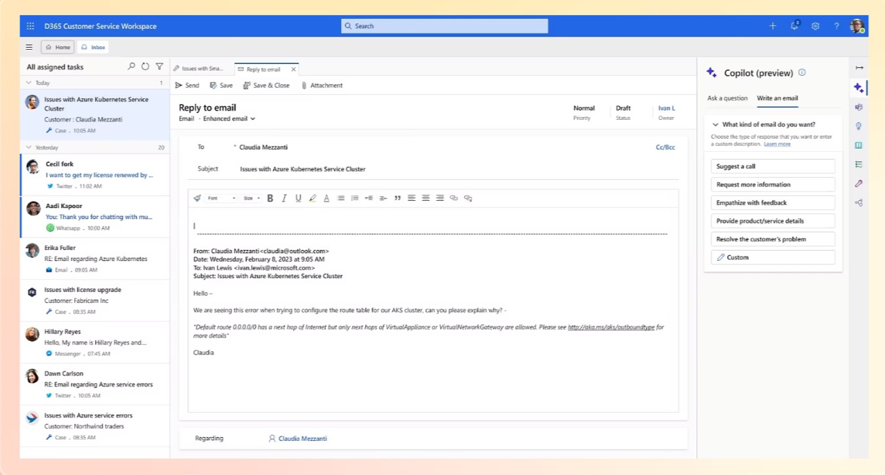Open the app launcher waffle icon
This screenshot has width=885, height=475.
pos(30,26)
